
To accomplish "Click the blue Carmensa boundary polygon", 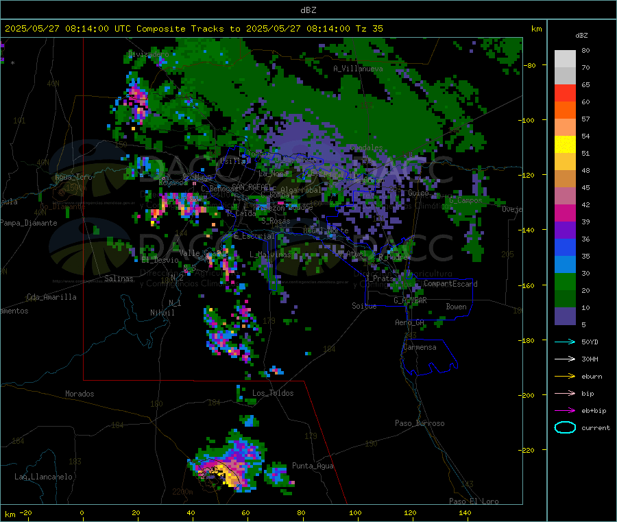I will (429, 357).
